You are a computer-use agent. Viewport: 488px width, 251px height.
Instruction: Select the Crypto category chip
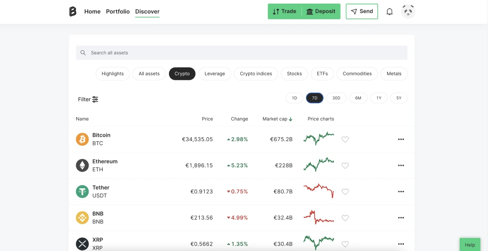[x=182, y=74]
